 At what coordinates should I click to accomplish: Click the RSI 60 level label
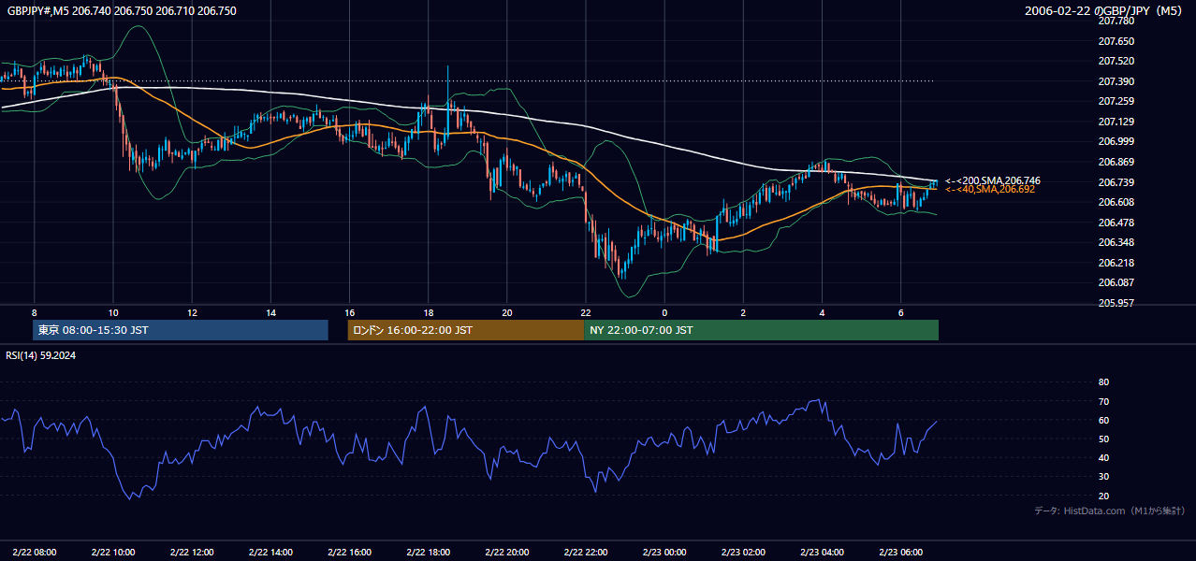[1103, 420]
